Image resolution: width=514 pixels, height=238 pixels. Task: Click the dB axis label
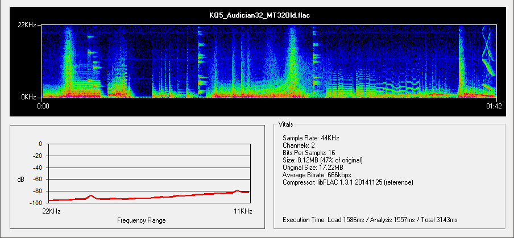click(21, 179)
